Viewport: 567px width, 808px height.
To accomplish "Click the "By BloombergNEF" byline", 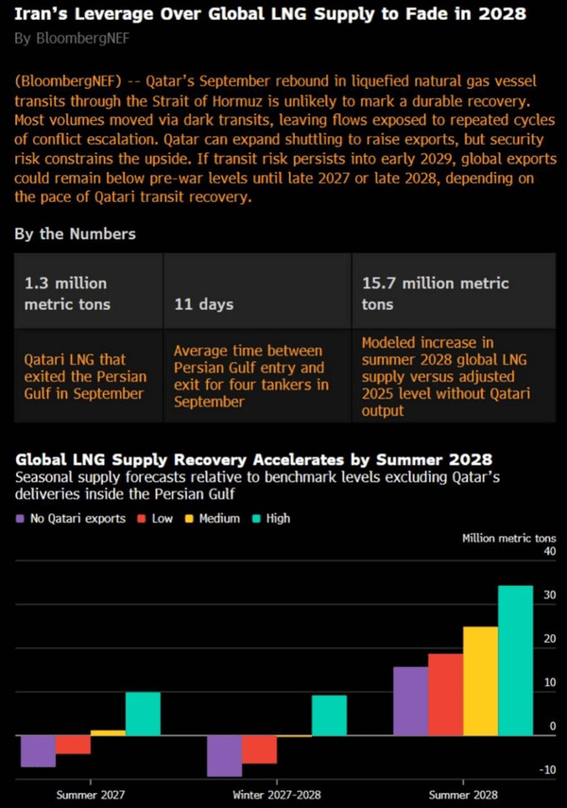I will [72, 39].
